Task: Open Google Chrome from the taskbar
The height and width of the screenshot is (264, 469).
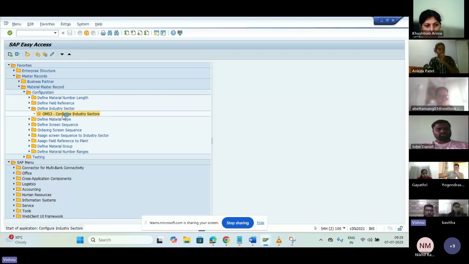Action: tap(226, 240)
